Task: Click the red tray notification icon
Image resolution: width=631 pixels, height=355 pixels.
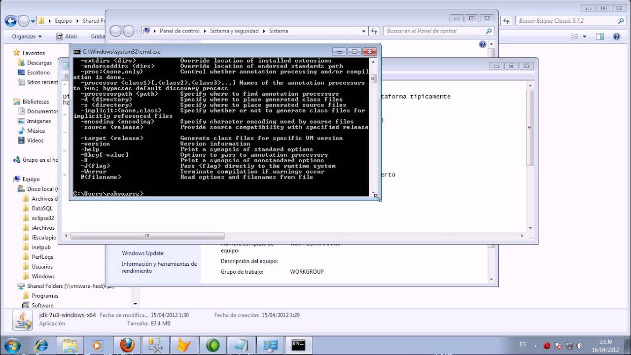Action: pos(546,346)
